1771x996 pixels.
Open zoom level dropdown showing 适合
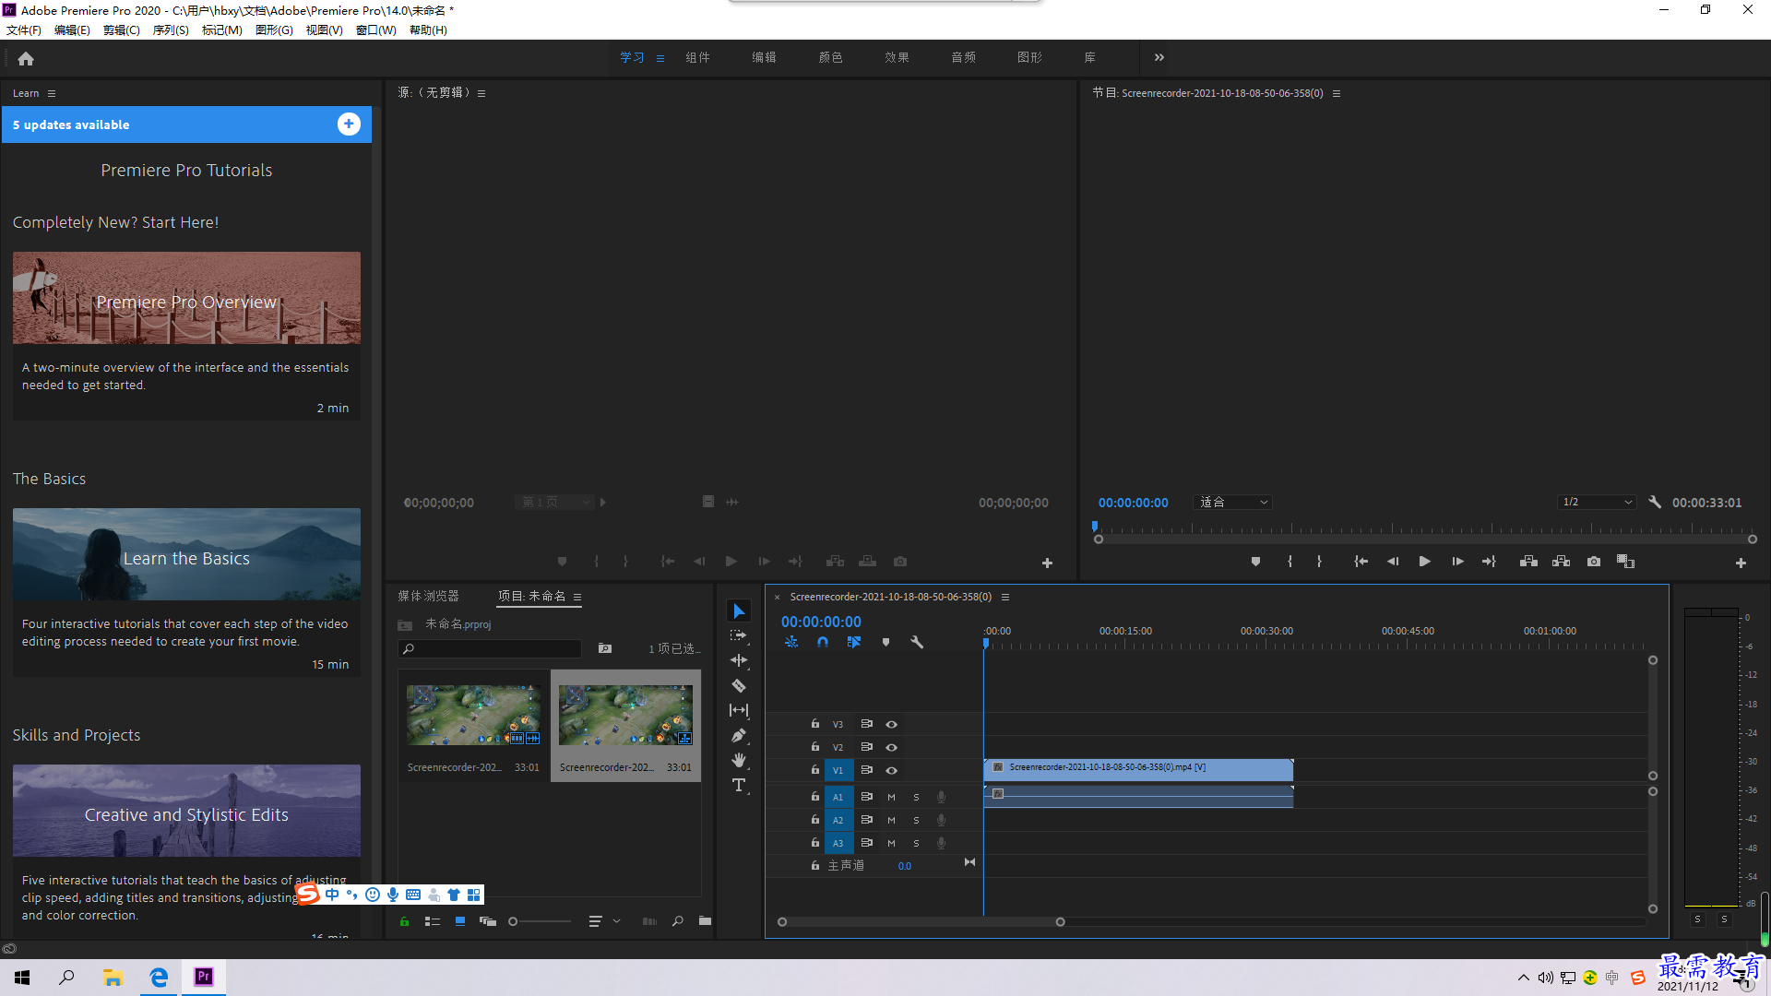click(1233, 503)
